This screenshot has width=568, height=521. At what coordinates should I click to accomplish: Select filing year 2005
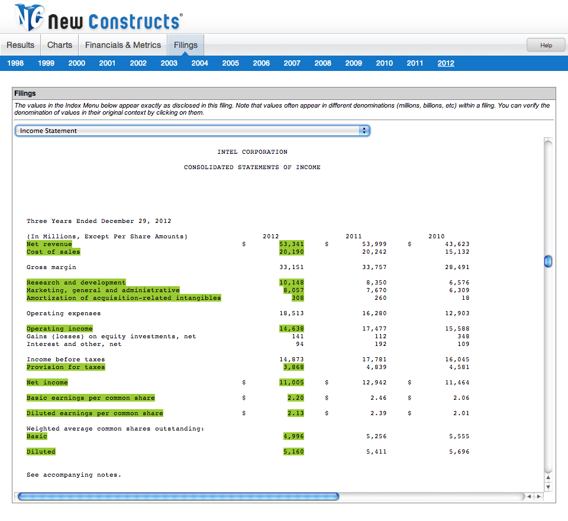(x=230, y=63)
